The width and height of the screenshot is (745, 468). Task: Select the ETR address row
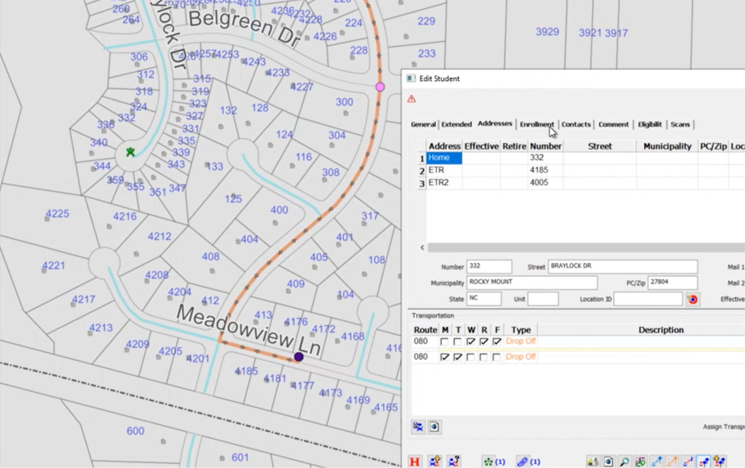[x=437, y=170]
